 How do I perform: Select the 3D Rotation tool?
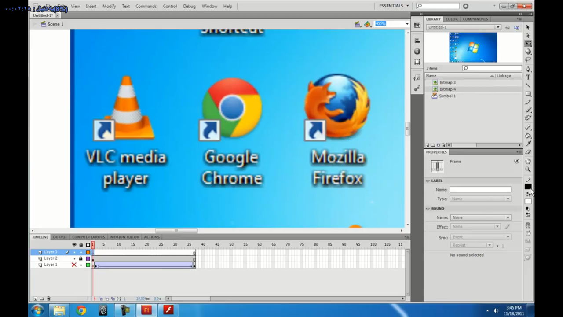pos(528,51)
